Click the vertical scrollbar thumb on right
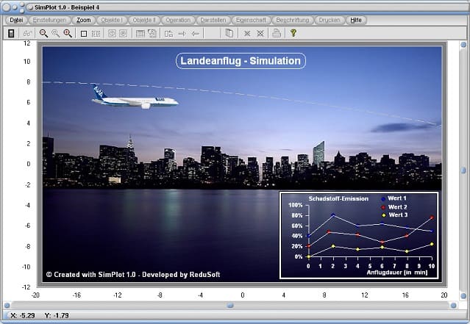The image size is (470, 324). (463, 170)
